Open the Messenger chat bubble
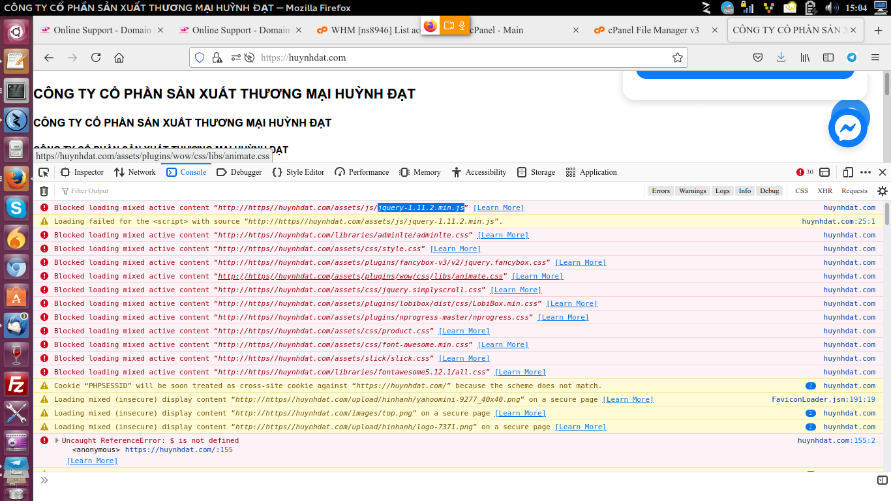 point(848,129)
